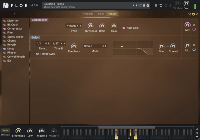Enable Reverb effect in list
Image resolution: width=200 pixels, height=140 pixels.
[x=4, y=45]
